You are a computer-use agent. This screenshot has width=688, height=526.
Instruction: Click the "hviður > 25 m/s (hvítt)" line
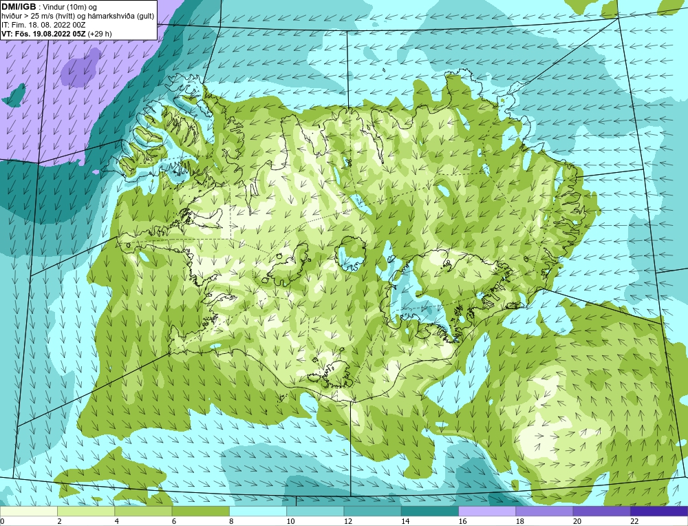pyautogui.click(x=38, y=16)
